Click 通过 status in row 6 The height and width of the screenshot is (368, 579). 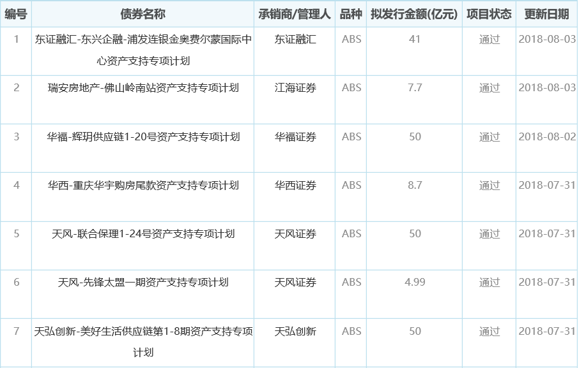coord(490,283)
